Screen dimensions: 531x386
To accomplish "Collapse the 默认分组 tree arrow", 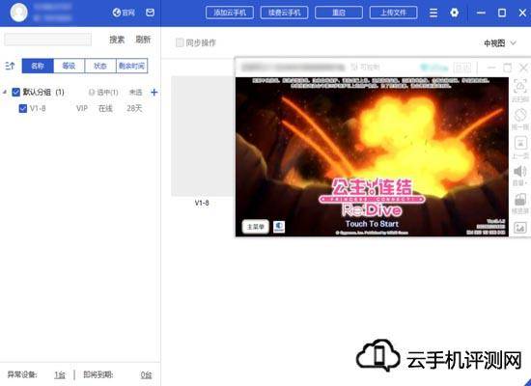I will click(5, 92).
